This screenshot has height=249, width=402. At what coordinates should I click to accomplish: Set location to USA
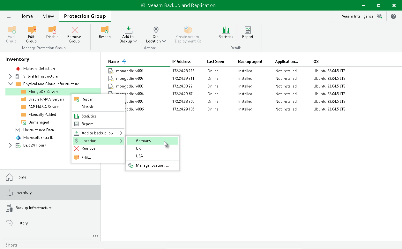point(153,156)
